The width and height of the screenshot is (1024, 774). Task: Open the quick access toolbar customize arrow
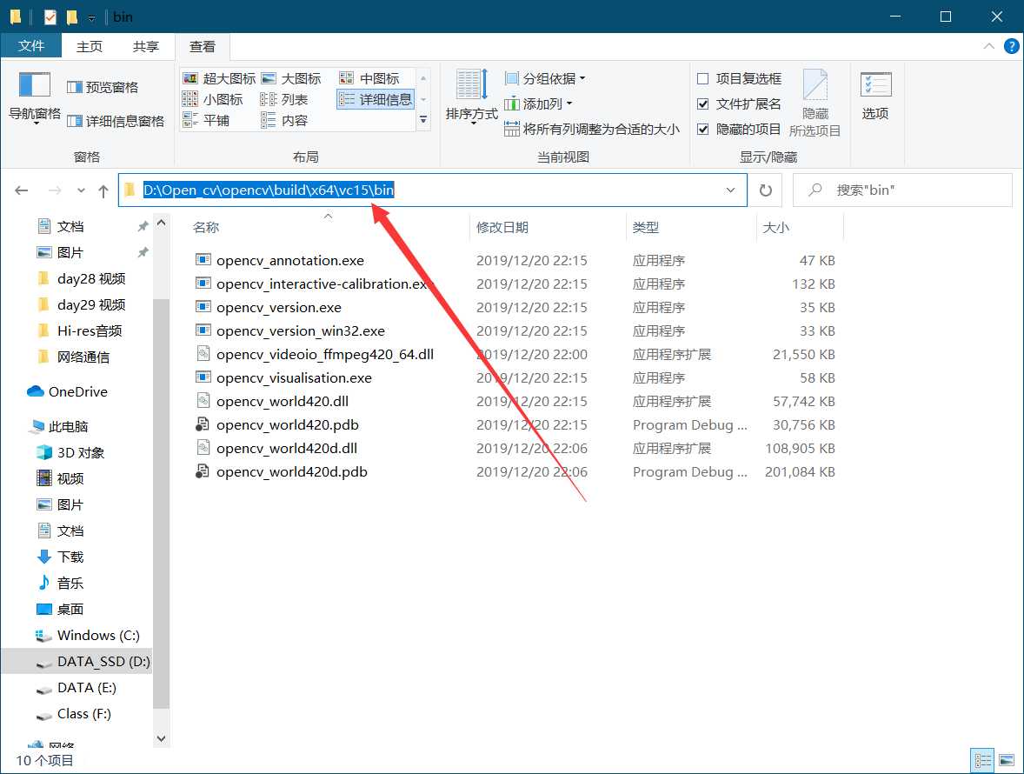[91, 17]
